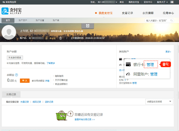The width and height of the screenshot is (179, 131).
Task: Select the 交易记录 section tab
Action: coord(11,95)
